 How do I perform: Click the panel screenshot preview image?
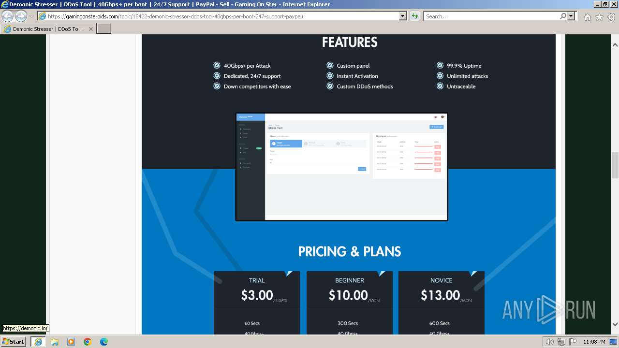tap(341, 167)
